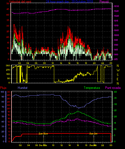Click the 'Punt rosada' legend label
Image resolution: width=125 pixels, height=149 pixels.
[113, 88]
